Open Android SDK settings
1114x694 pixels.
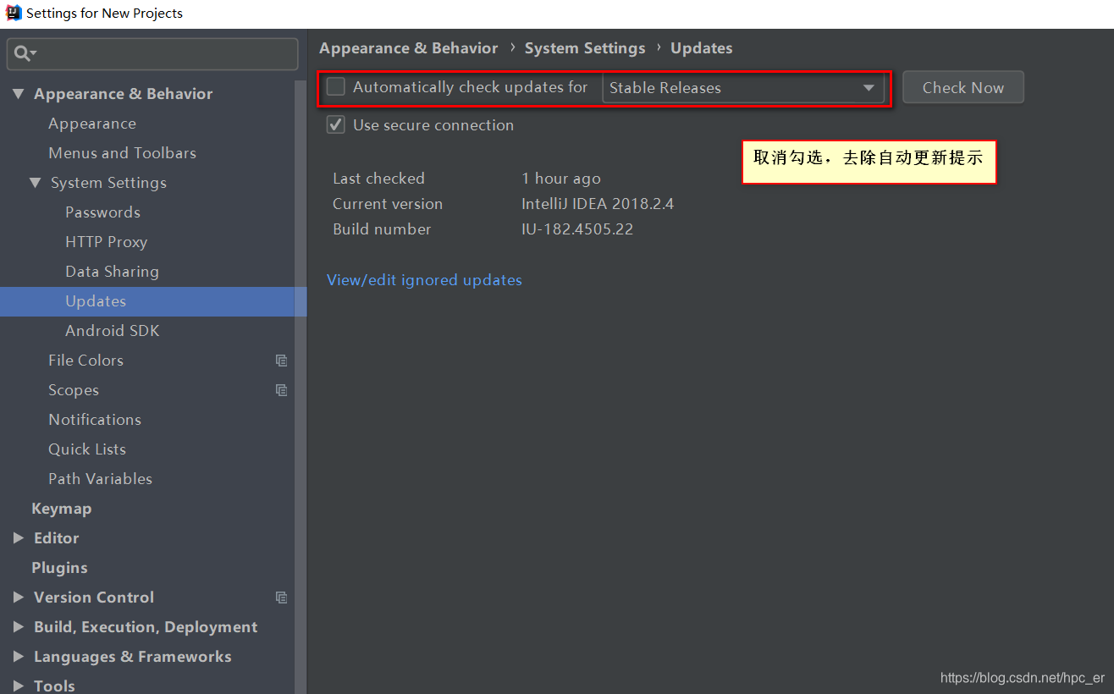pos(112,331)
